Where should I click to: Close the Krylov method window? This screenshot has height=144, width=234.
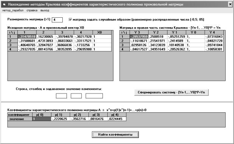pyautogui.click(x=230, y=4)
